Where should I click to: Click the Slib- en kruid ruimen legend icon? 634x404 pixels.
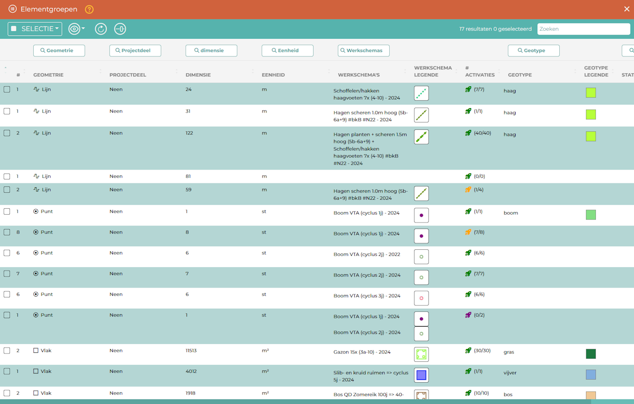coord(421,375)
